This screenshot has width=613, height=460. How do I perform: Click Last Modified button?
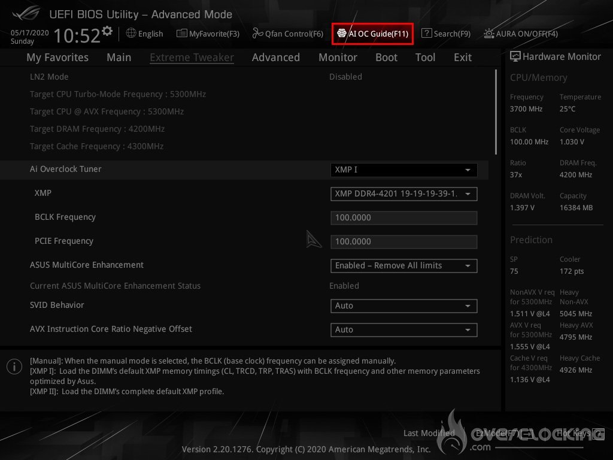[x=429, y=433]
